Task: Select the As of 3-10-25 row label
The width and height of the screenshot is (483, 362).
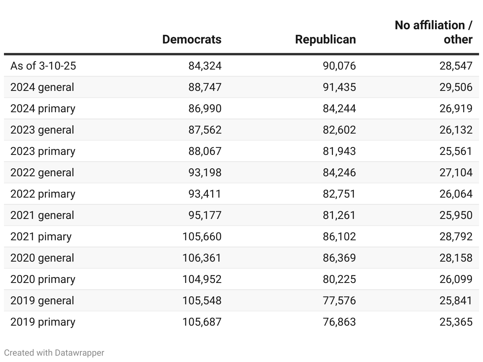Action: pyautogui.click(x=43, y=66)
